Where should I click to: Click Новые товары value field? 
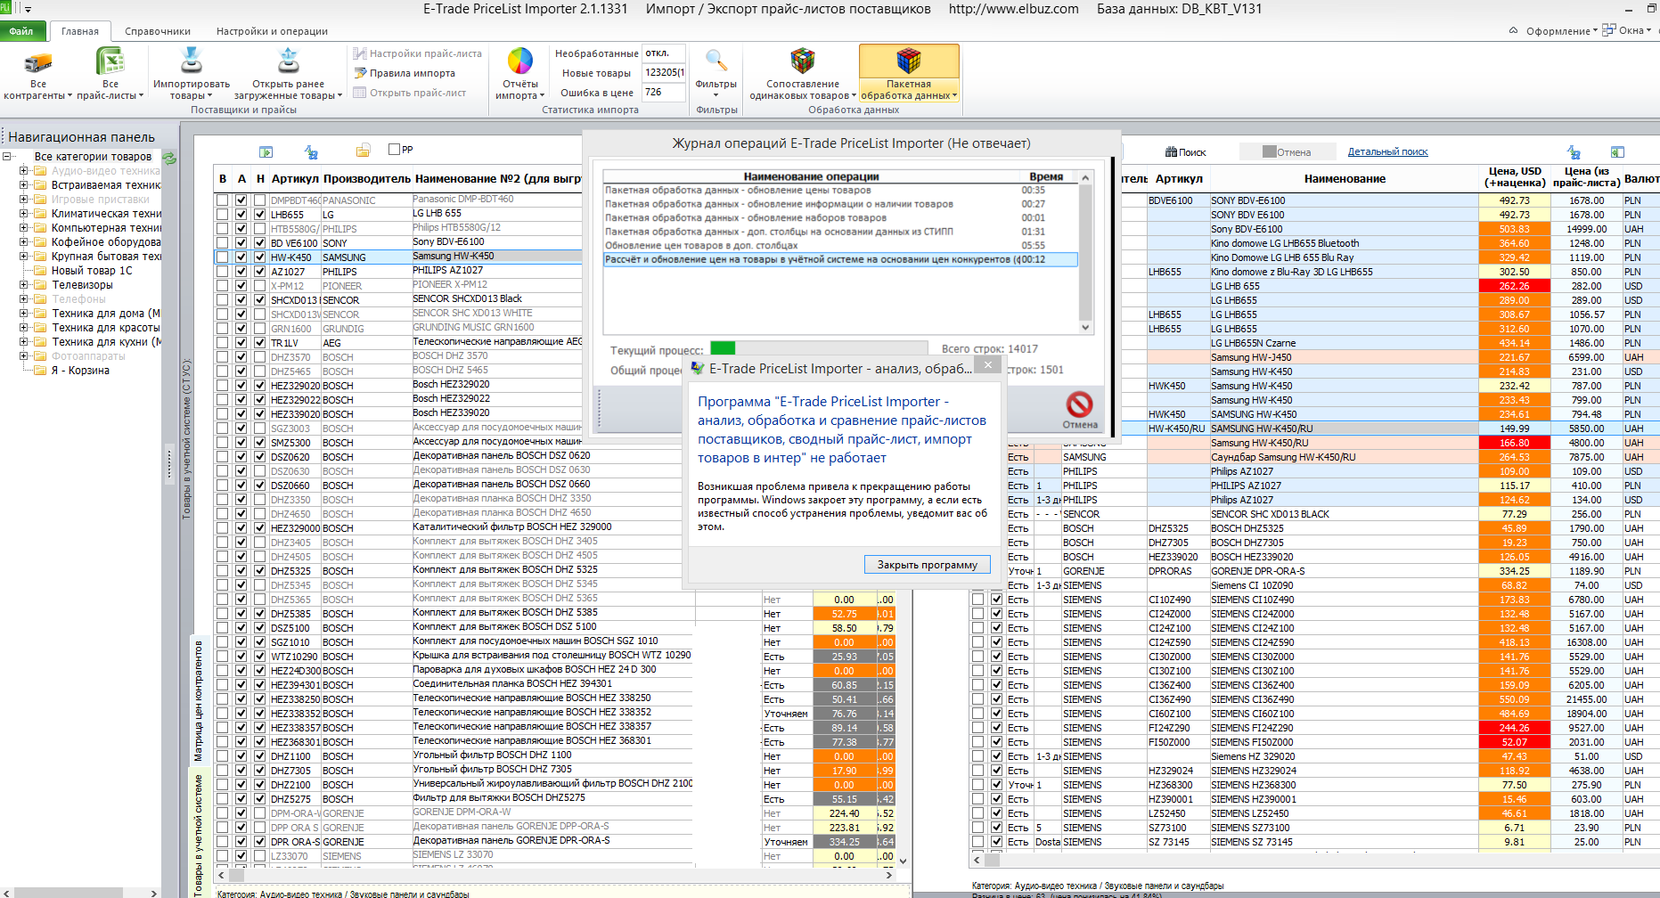pyautogui.click(x=664, y=73)
